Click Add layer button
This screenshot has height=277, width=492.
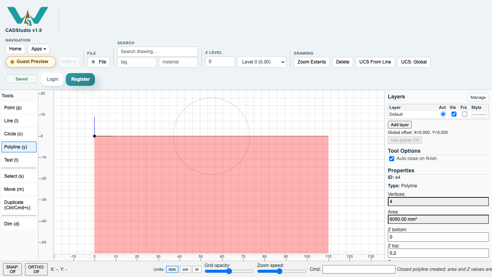[400, 125]
